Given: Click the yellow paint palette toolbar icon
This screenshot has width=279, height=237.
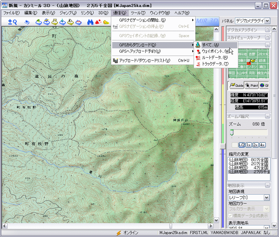Looking at the screenshot, I should coord(106,22).
